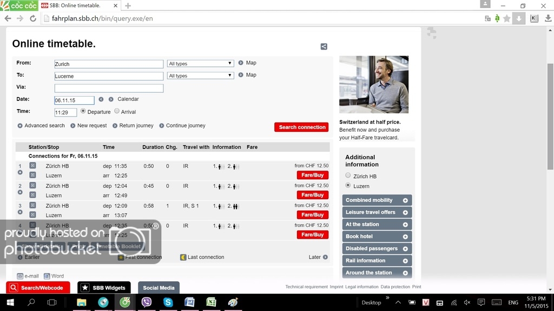The height and width of the screenshot is (311, 554).
Task: Open the SBB Widgets tab
Action: click(104, 288)
